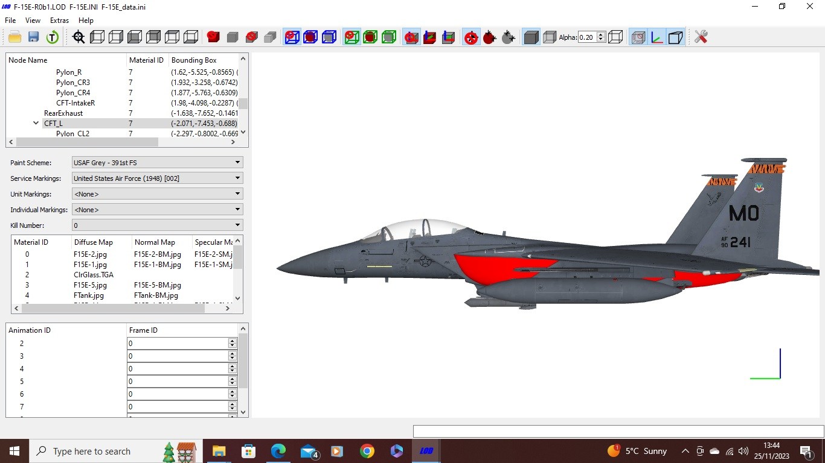Decrease Alpha value with down arrow
This screenshot has width=825, height=463.
point(601,40)
